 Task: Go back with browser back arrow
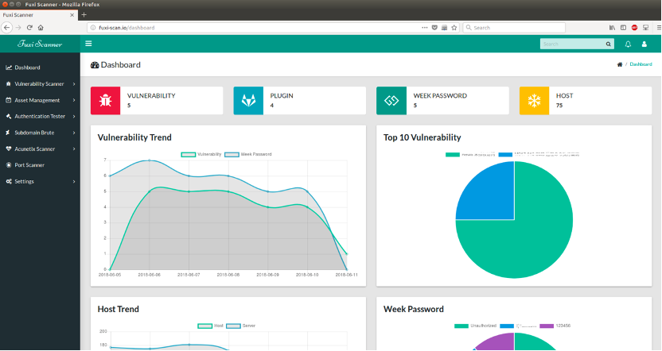tap(6, 27)
